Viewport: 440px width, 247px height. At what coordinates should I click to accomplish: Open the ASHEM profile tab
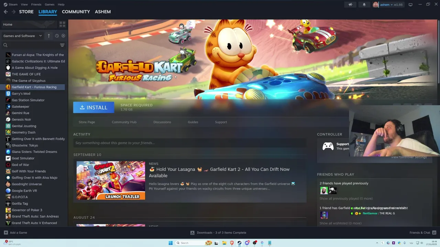[103, 12]
